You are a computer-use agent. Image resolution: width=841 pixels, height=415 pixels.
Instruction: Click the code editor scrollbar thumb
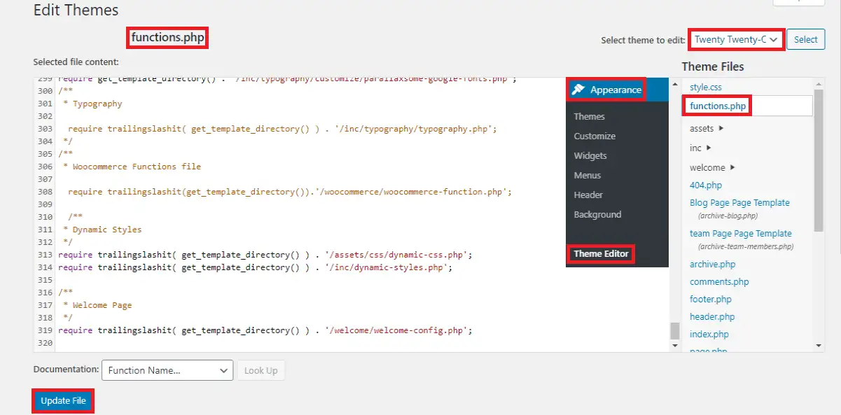pyautogui.click(x=674, y=330)
